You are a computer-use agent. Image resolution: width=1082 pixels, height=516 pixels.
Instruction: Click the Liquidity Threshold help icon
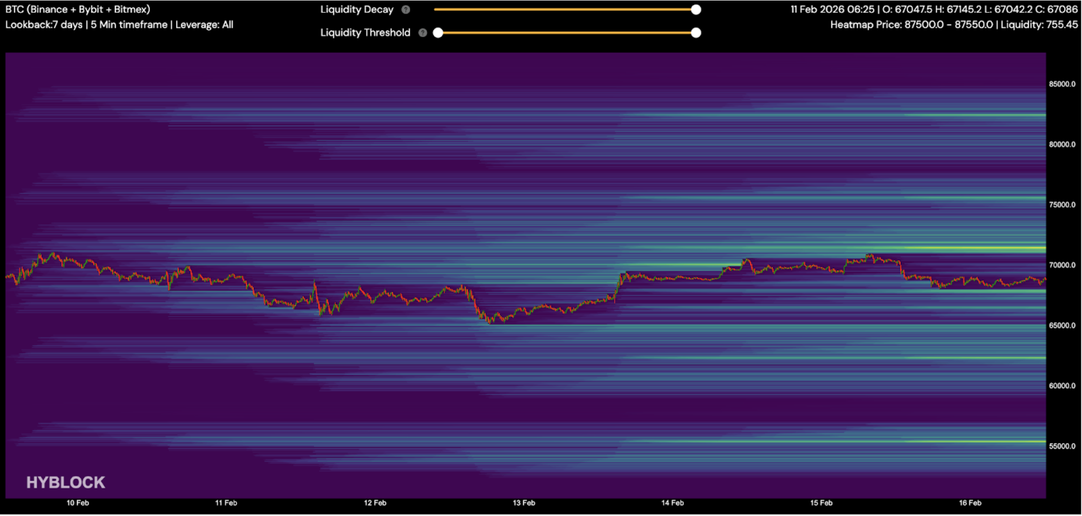(423, 33)
